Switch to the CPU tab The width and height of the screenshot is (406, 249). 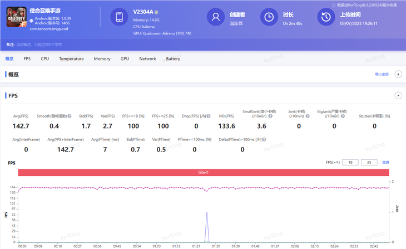44,59
